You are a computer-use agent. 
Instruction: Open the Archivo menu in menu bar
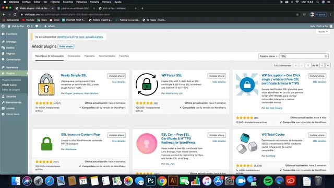pyautogui.click(x=26, y=2)
